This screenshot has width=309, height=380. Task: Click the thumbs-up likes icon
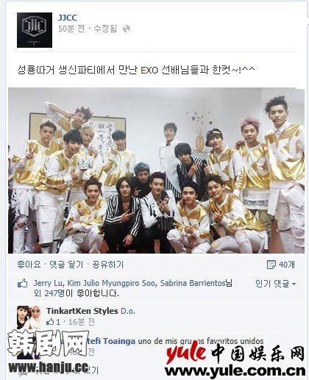[x=23, y=284]
